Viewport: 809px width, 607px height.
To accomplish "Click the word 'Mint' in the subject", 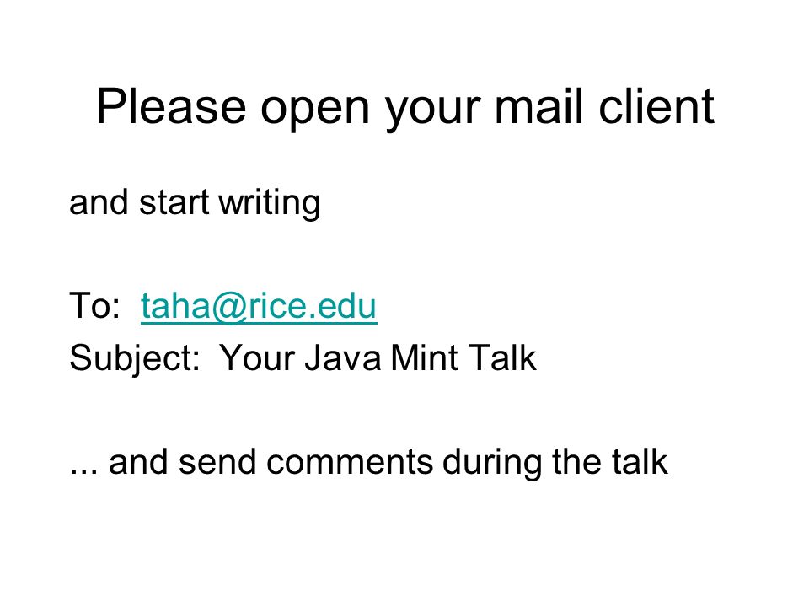I will click(x=424, y=357).
